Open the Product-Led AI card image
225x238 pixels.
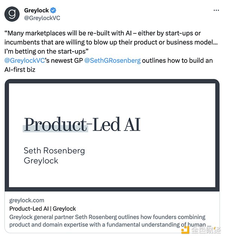coord(112,135)
